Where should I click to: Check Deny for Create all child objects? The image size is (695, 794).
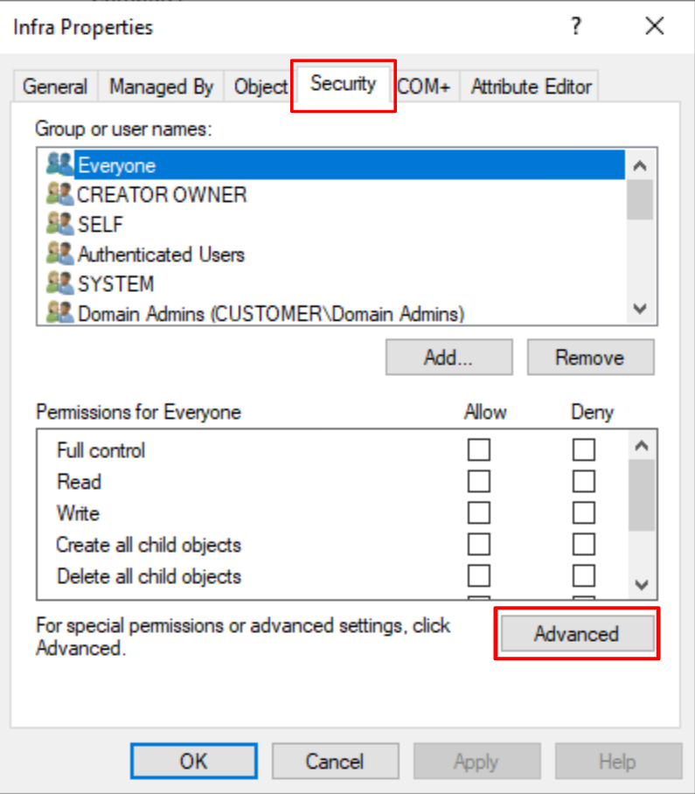coord(584,545)
